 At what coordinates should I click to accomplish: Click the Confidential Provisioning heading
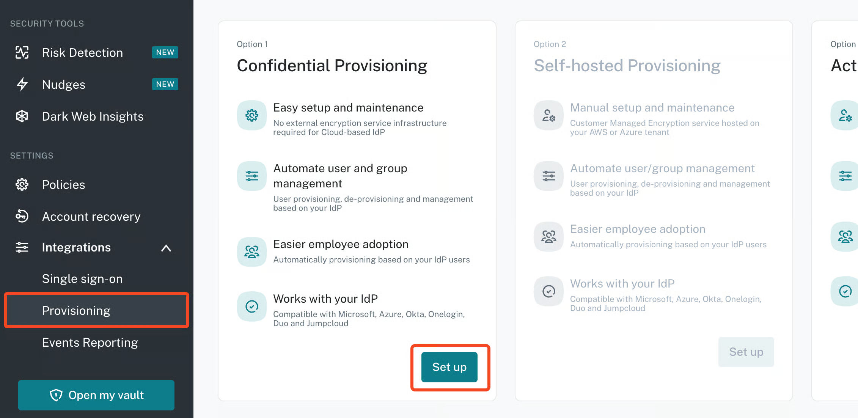[332, 66]
